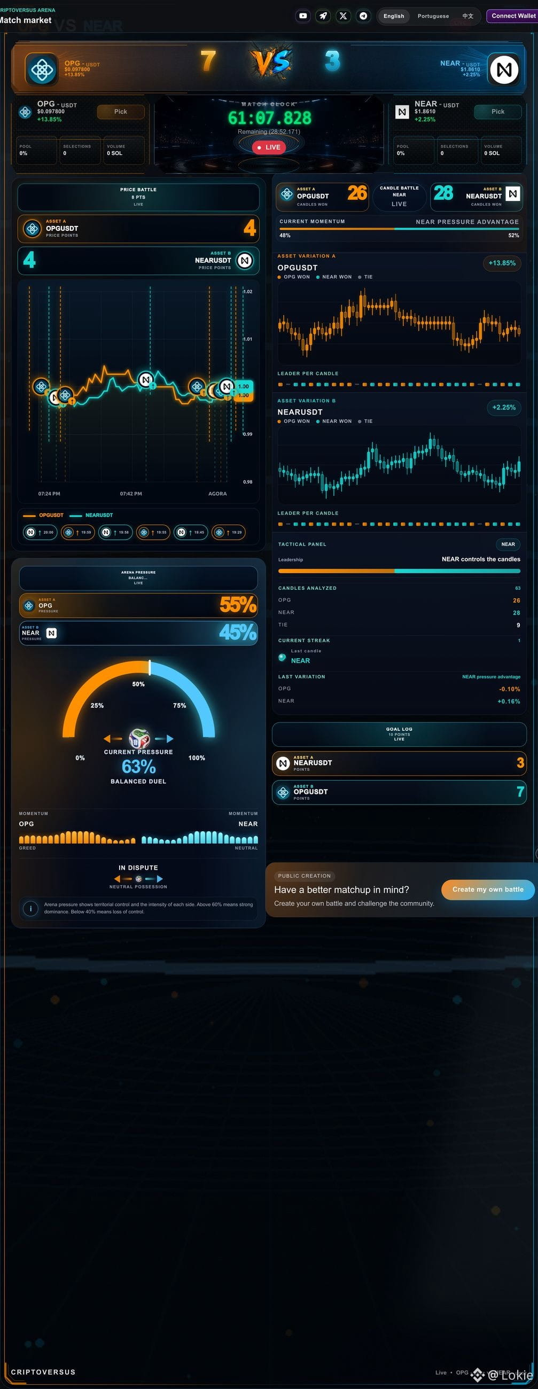The height and width of the screenshot is (1389, 538).
Task: Open the Telegram social icon
Action: 363,15
